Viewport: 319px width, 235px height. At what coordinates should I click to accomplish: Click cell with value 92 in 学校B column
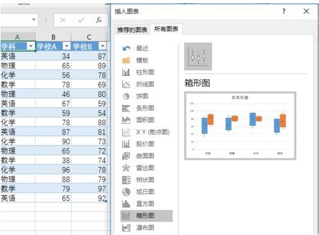pos(89,198)
